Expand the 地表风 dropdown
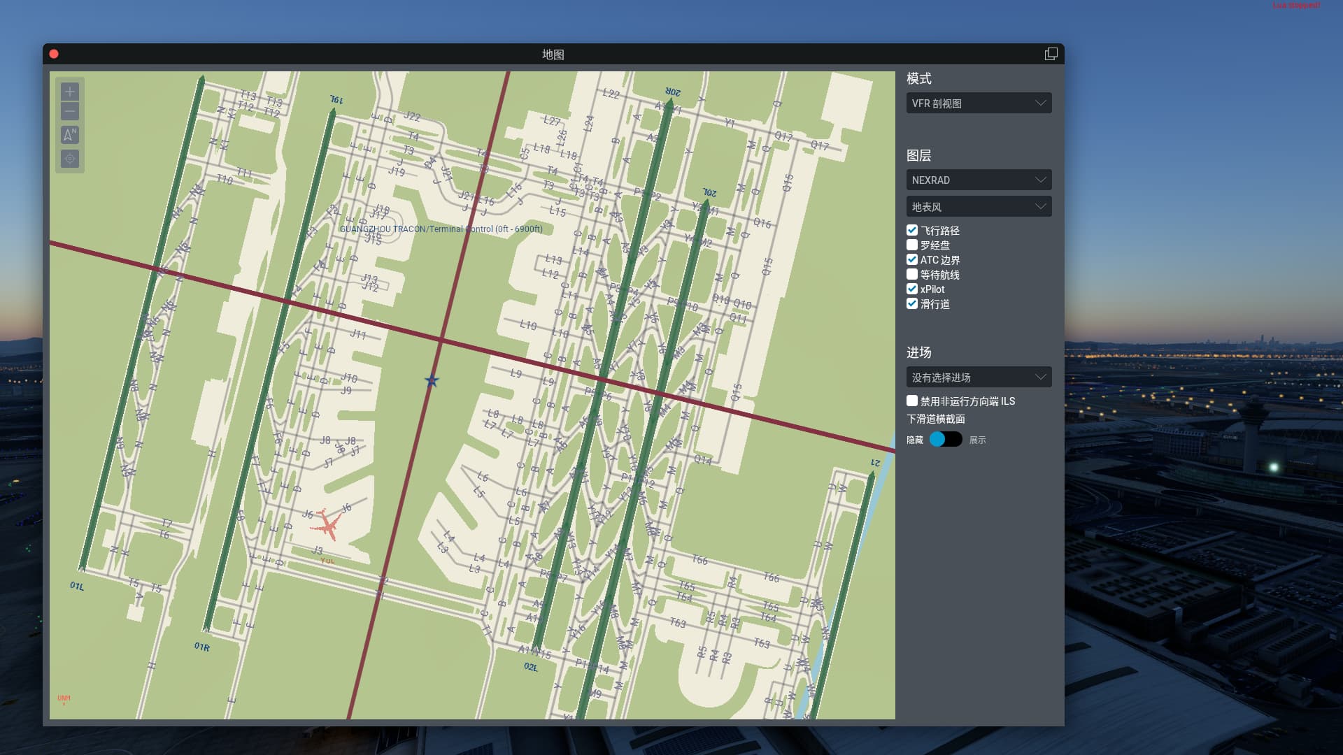The width and height of the screenshot is (1343, 755). pyautogui.click(x=979, y=207)
